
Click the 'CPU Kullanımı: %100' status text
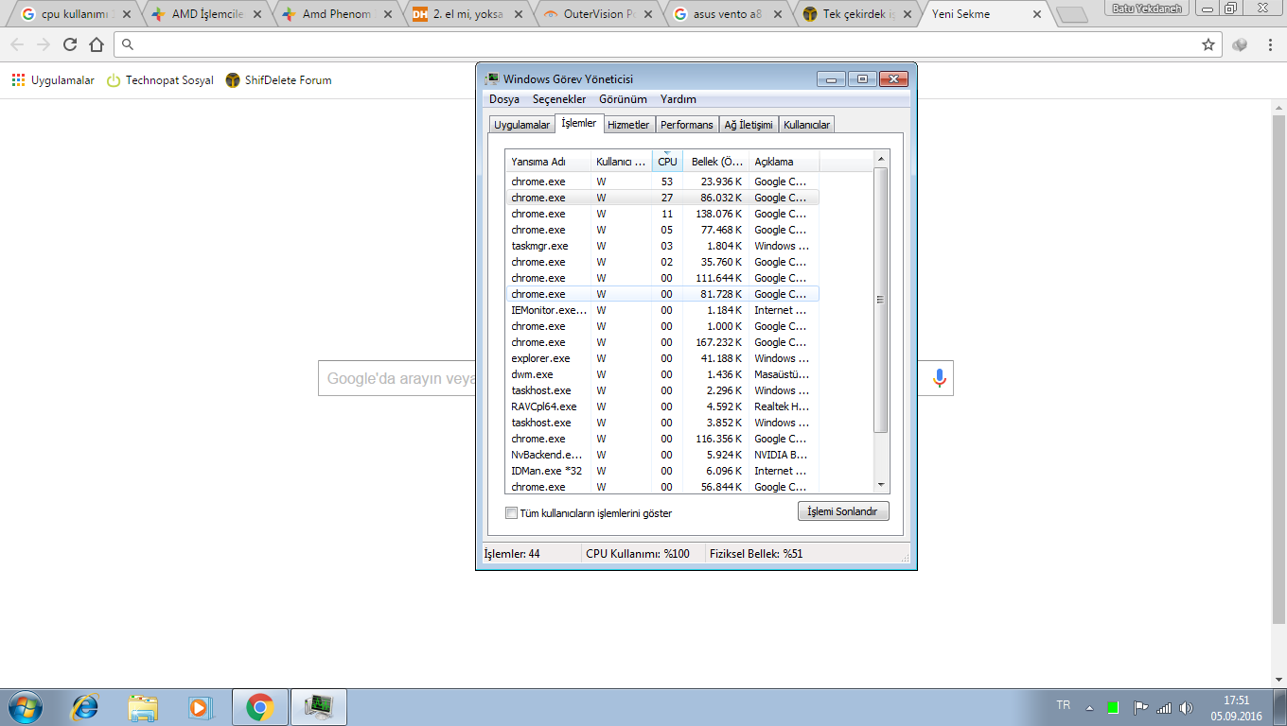(638, 554)
